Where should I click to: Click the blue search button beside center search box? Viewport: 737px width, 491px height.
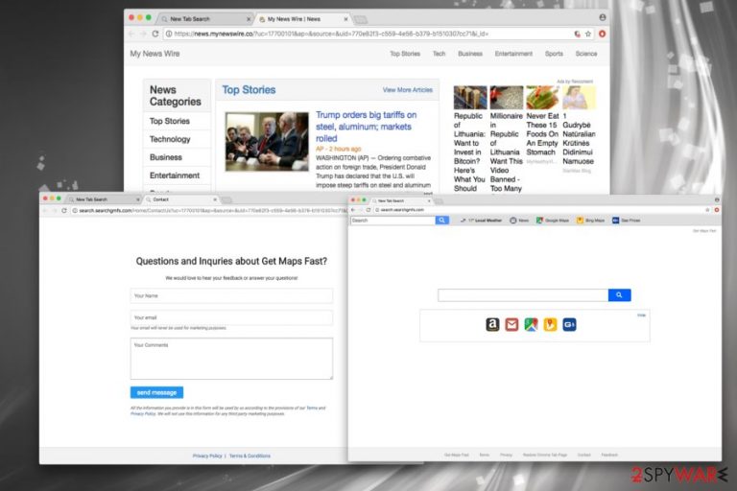[x=619, y=295]
